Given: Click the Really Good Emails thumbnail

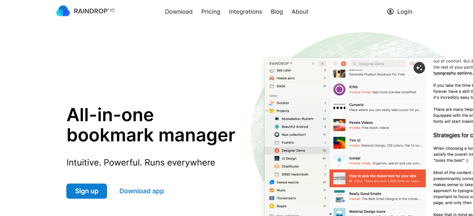Looking at the screenshot, I should click(339, 196).
